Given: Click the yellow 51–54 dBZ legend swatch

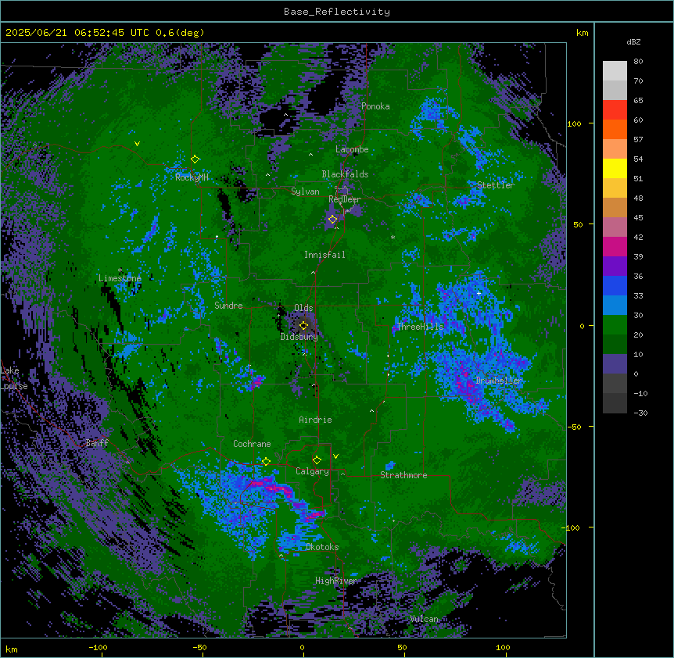Looking at the screenshot, I should click(615, 168).
